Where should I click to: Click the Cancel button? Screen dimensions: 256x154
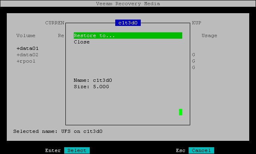point(201,150)
